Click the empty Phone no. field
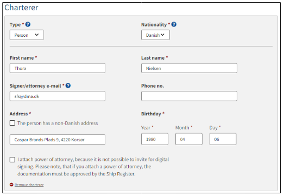284x196 pixels. pos(189,96)
